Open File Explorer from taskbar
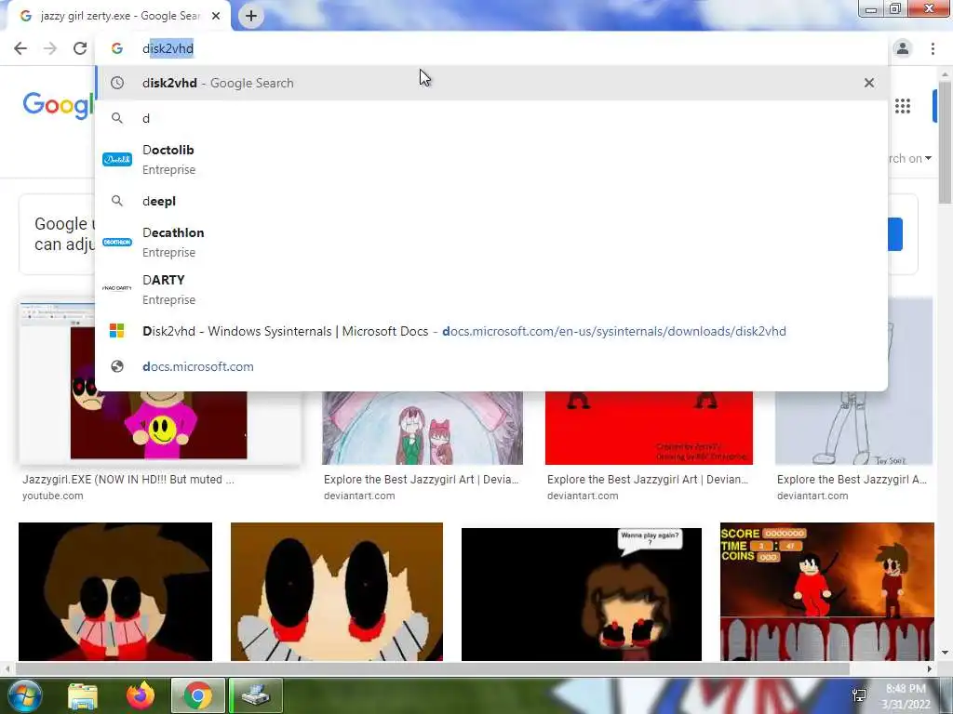 point(83,695)
